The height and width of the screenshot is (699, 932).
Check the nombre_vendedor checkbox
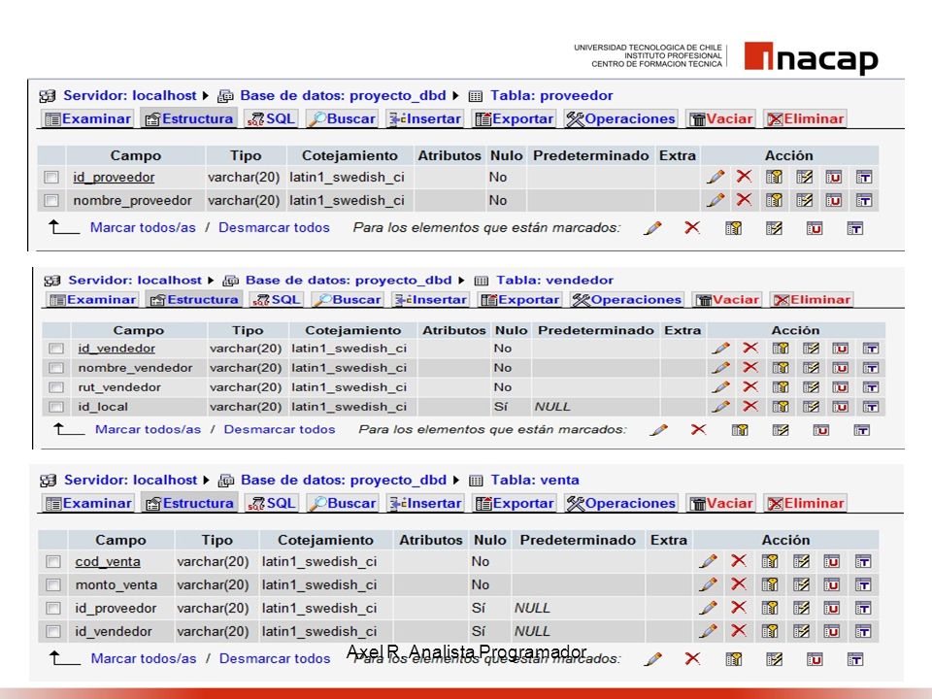56,368
